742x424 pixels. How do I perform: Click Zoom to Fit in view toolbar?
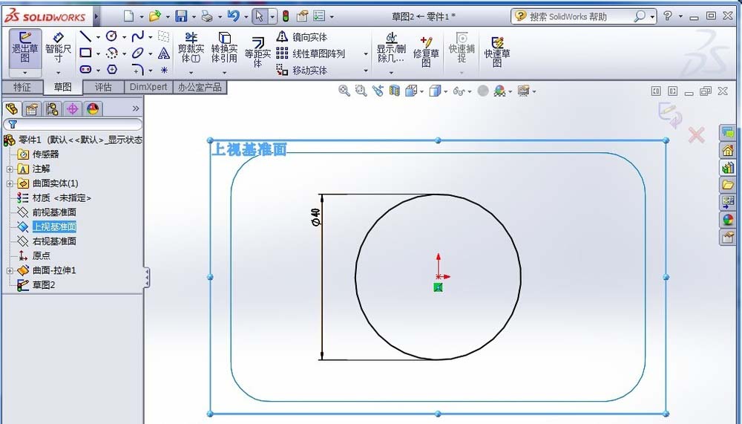pos(344,91)
